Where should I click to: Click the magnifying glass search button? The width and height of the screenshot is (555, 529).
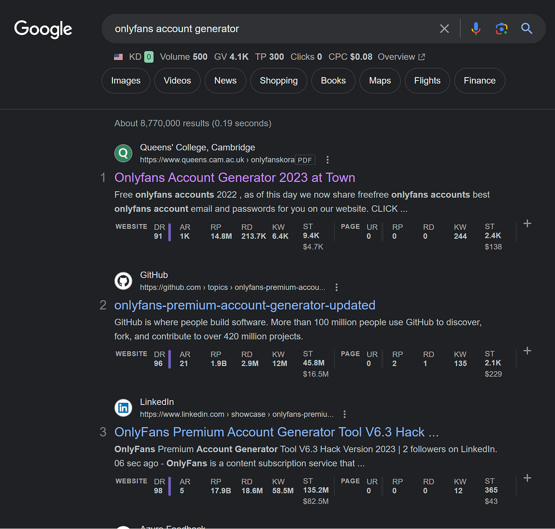(x=527, y=29)
